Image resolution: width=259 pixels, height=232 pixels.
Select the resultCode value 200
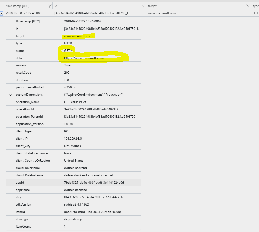click(x=67, y=72)
